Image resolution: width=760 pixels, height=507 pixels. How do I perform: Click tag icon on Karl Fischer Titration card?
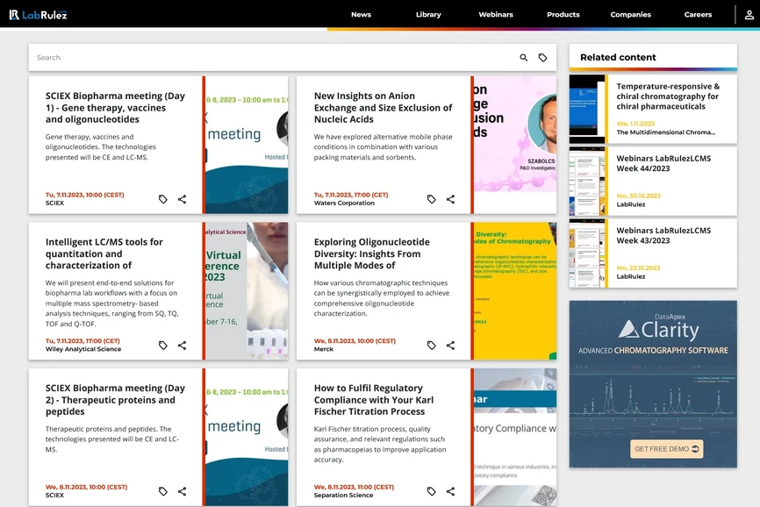point(432,491)
